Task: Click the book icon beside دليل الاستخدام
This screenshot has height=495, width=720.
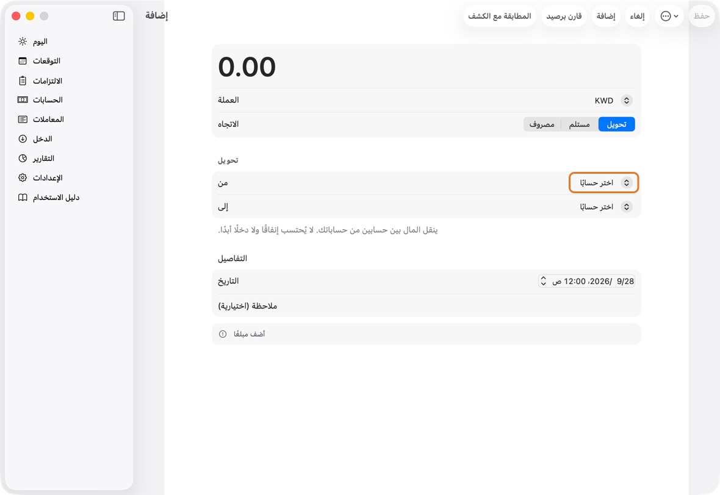Action: (23, 198)
